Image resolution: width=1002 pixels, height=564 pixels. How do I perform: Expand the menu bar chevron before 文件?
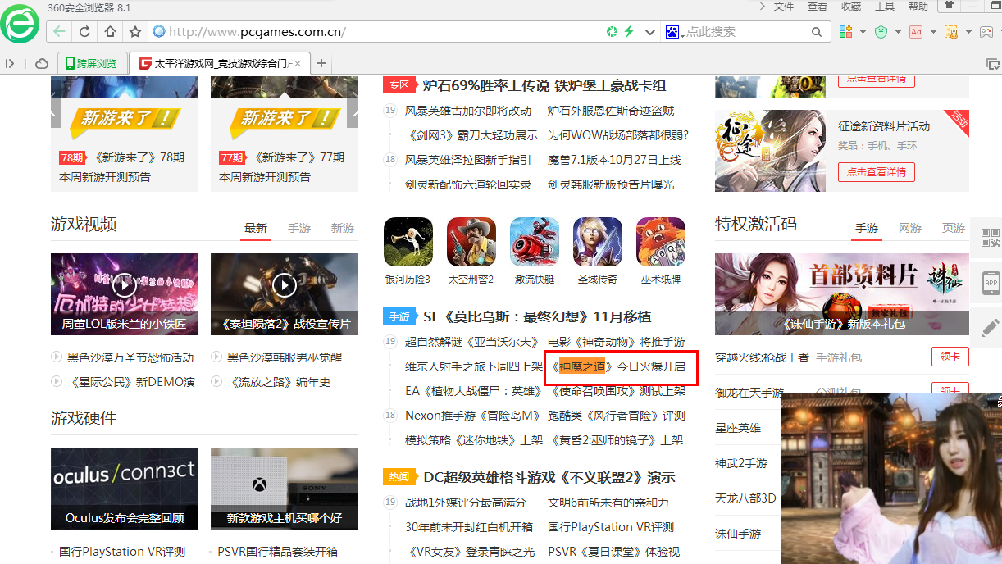tap(762, 7)
